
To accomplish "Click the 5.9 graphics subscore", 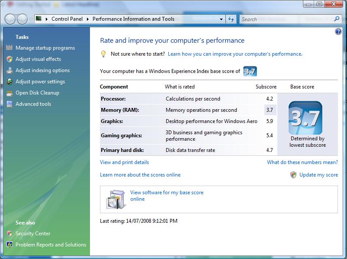I will click(270, 121).
